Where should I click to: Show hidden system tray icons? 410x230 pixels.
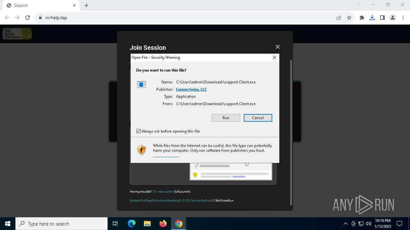tap(345, 224)
